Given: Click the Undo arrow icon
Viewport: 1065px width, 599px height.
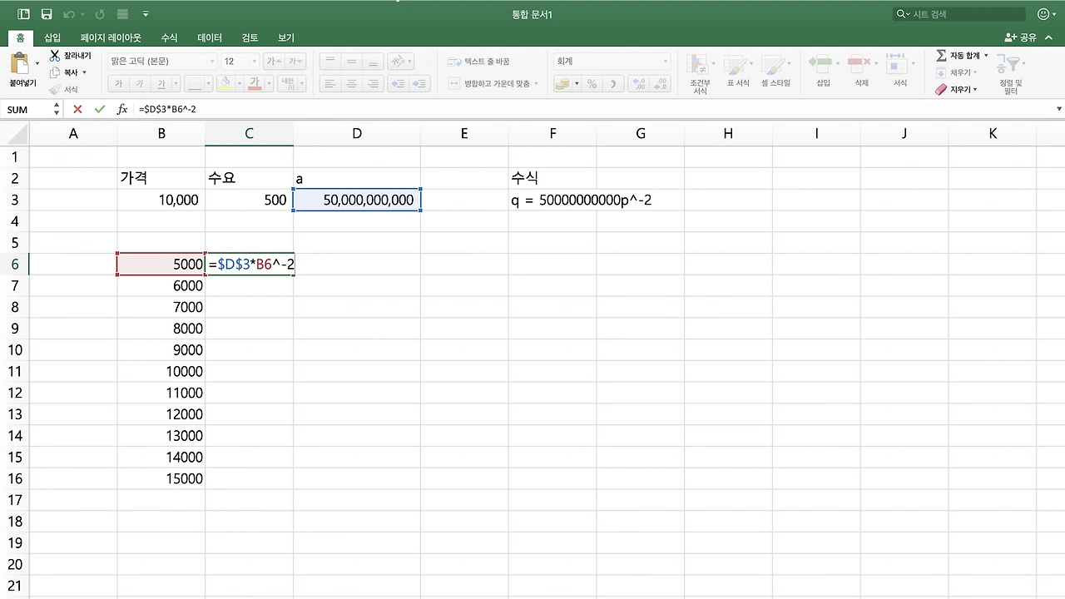Looking at the screenshot, I should tap(70, 14).
